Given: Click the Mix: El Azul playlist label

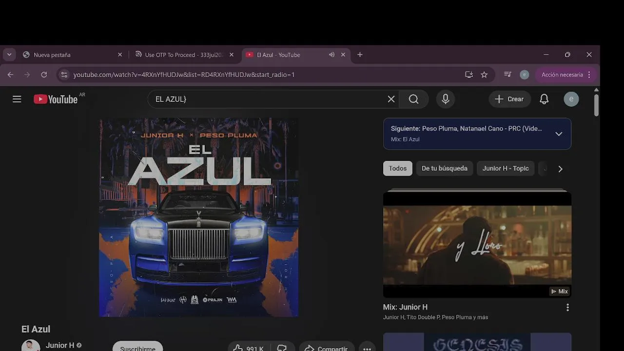Looking at the screenshot, I should [x=405, y=139].
